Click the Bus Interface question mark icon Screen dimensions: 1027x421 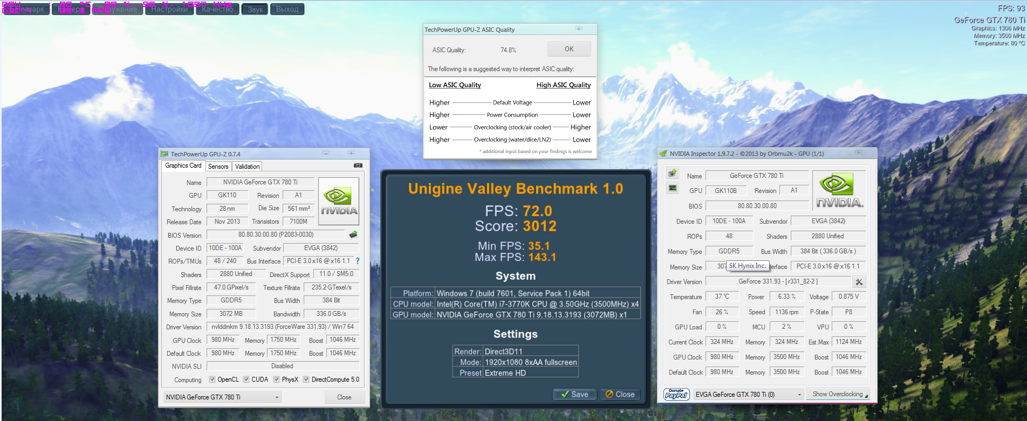coord(357,261)
